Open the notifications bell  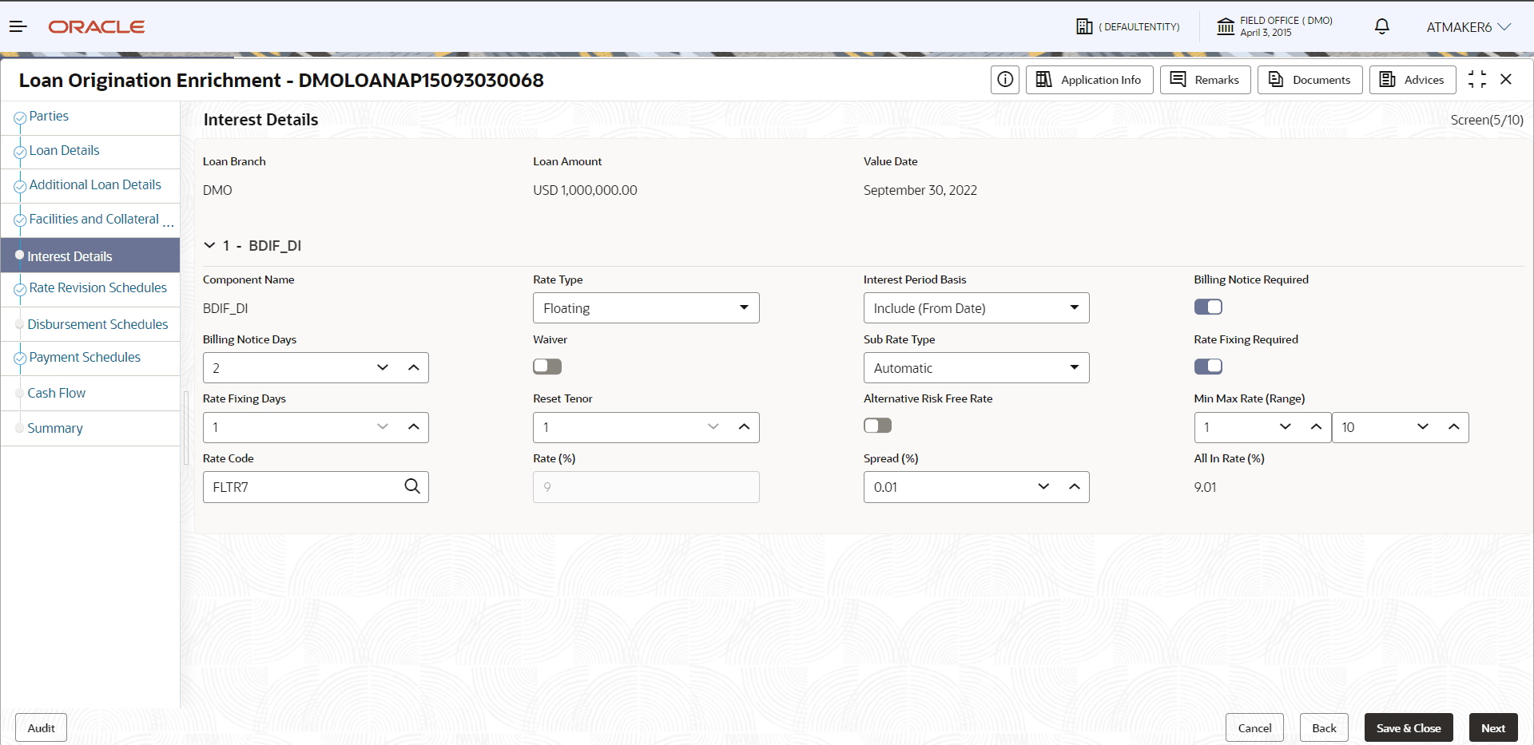pos(1382,26)
